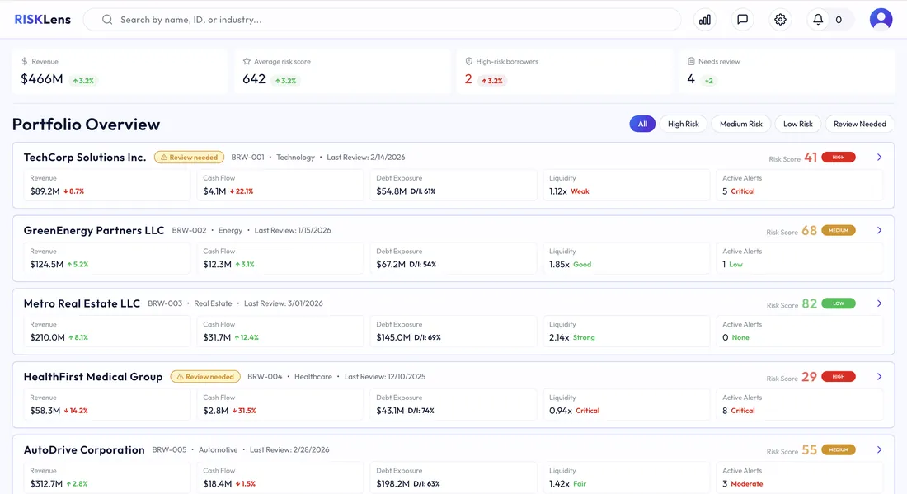Expand the AutoDrive Corporation row chevron

pos(879,450)
